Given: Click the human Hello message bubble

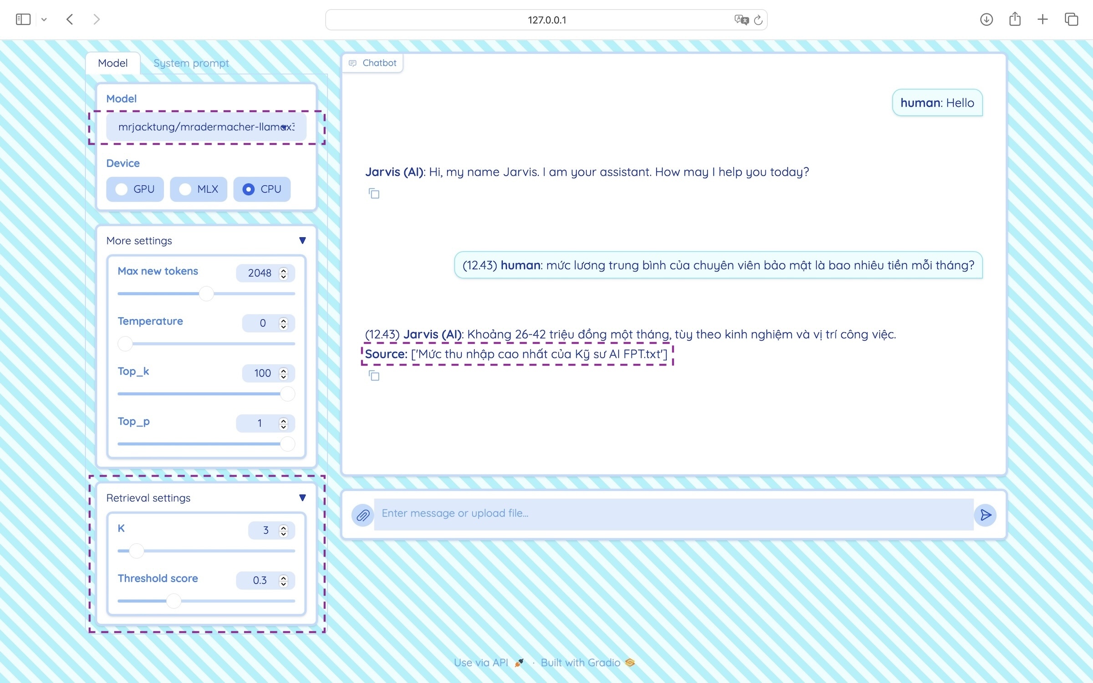Looking at the screenshot, I should 937,102.
